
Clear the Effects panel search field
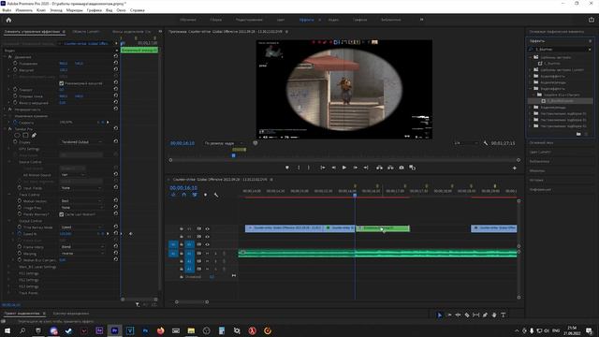pyautogui.click(x=590, y=50)
